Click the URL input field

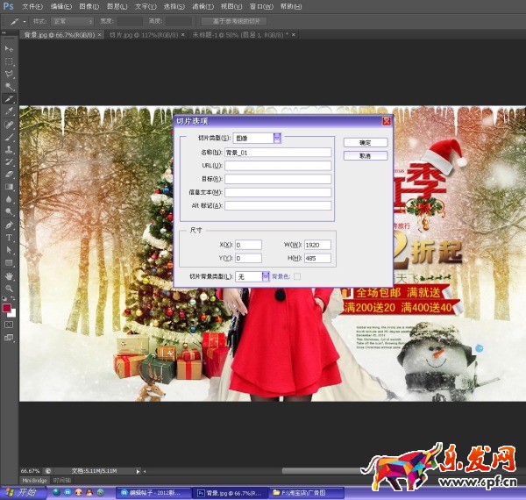pos(278,166)
